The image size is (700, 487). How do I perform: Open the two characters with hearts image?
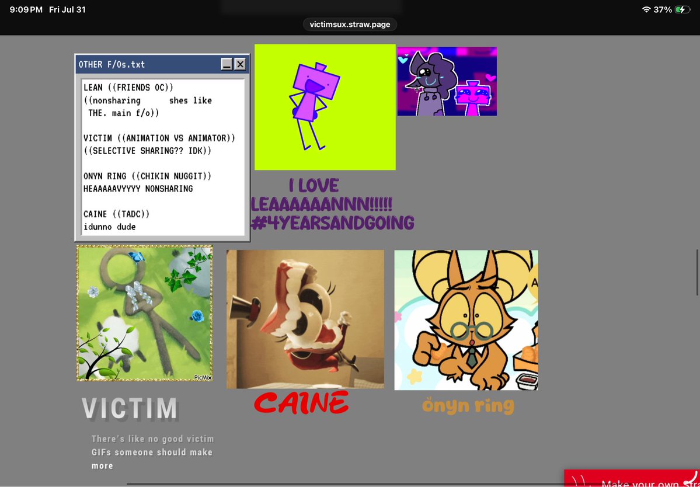[447, 81]
